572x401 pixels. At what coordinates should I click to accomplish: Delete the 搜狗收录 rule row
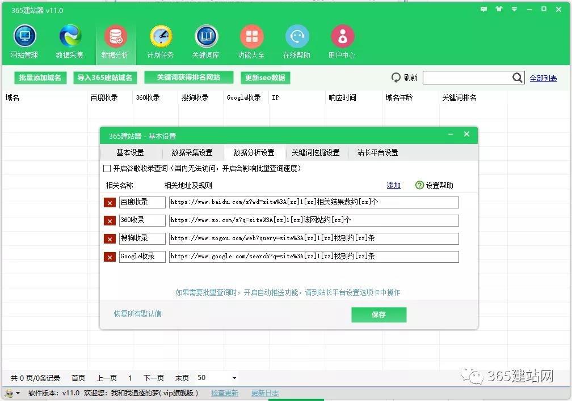[110, 239]
